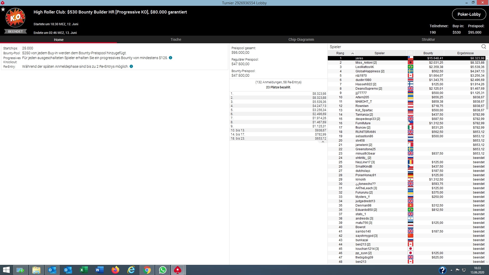Click the favorite star icon top-left
Viewport: 489px width, 275px height.
pyautogui.click(x=3, y=9)
